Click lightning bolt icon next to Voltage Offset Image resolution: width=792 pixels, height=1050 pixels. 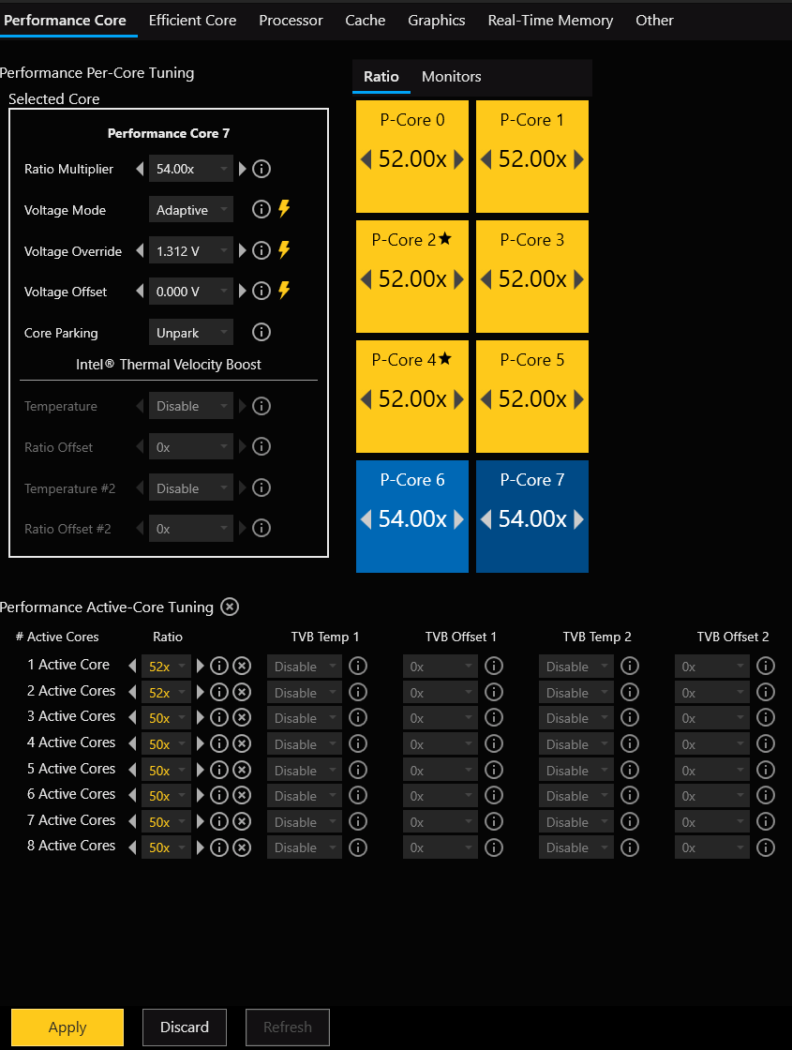[x=284, y=290]
